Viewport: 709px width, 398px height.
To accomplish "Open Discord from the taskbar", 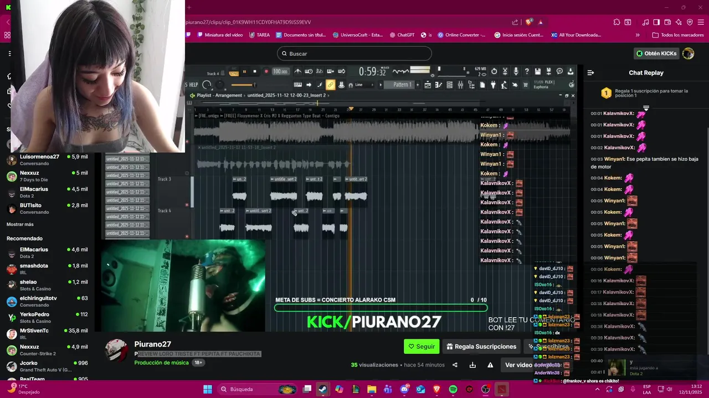I will 404,389.
